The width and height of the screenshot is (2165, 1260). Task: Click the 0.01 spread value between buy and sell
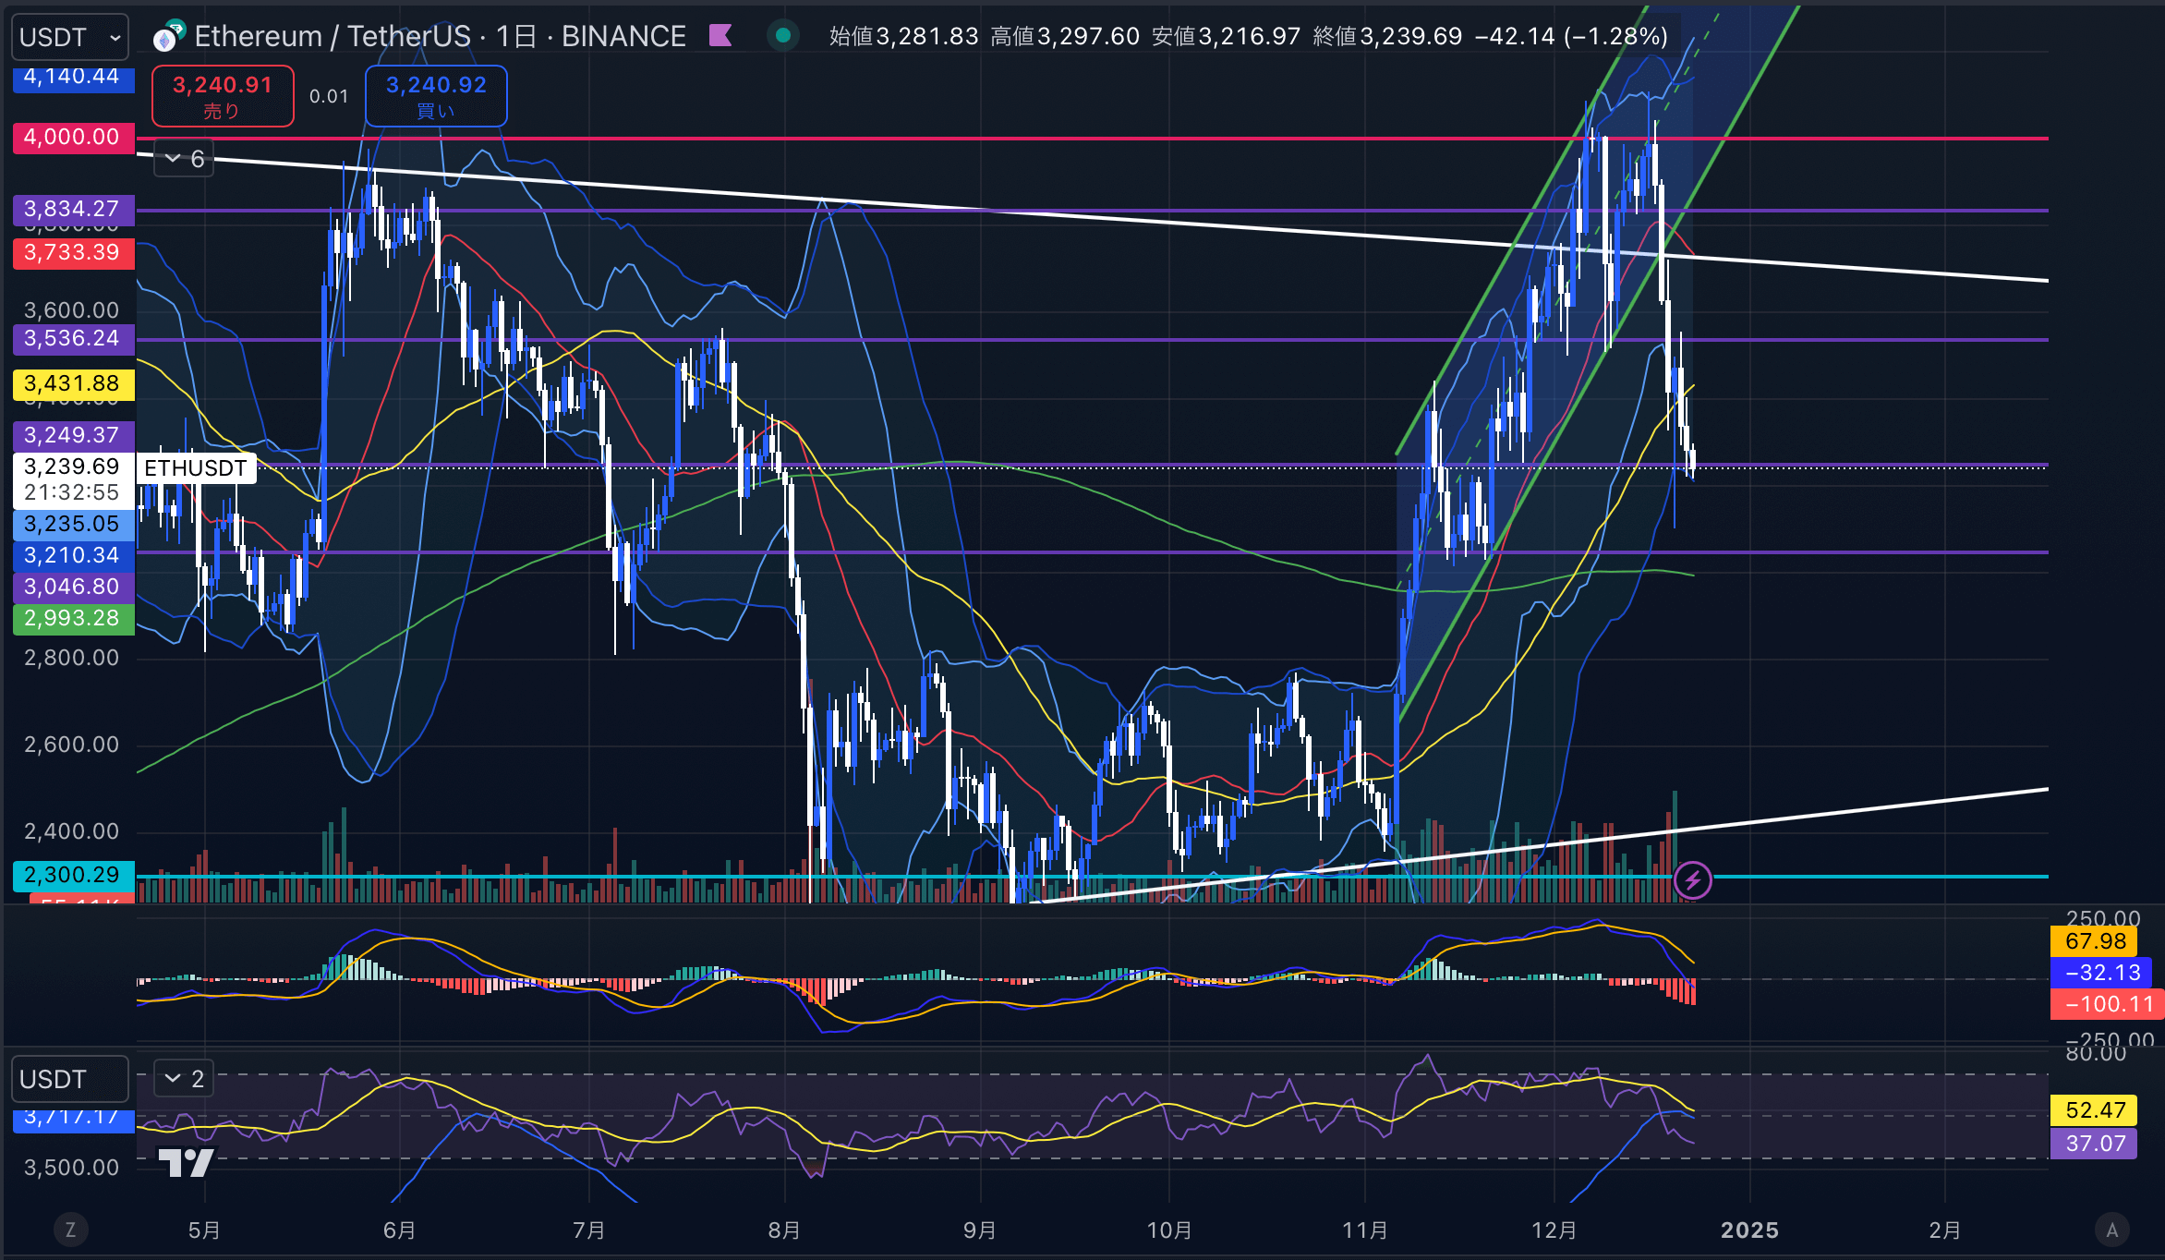pos(329,96)
